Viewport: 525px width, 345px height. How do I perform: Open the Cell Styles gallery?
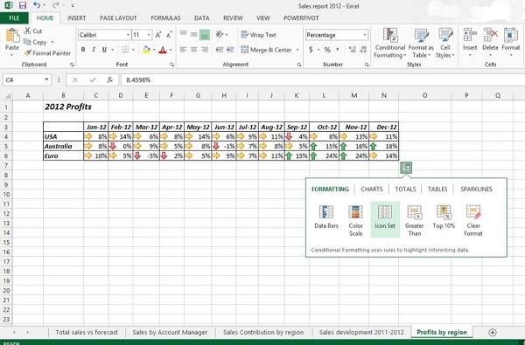445,43
